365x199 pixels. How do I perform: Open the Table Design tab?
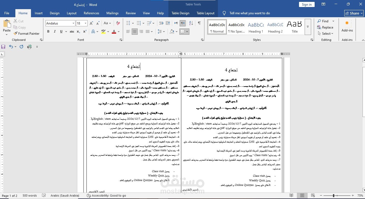pyautogui.click(x=180, y=13)
